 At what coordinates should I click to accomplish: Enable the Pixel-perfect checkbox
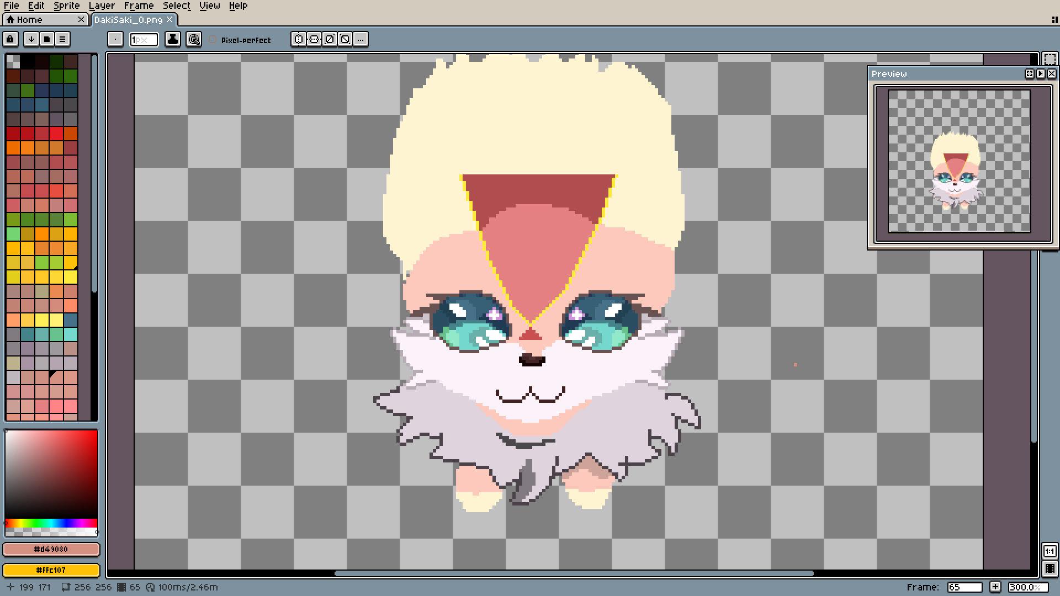[213, 40]
